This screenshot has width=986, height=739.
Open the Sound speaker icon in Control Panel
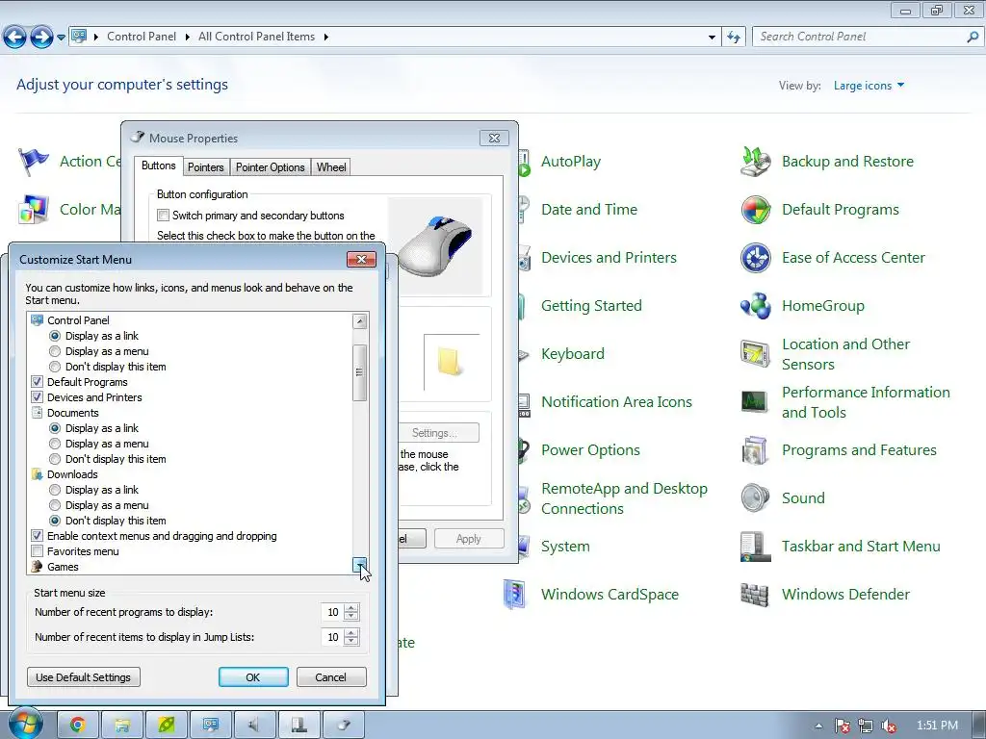pyautogui.click(x=755, y=498)
